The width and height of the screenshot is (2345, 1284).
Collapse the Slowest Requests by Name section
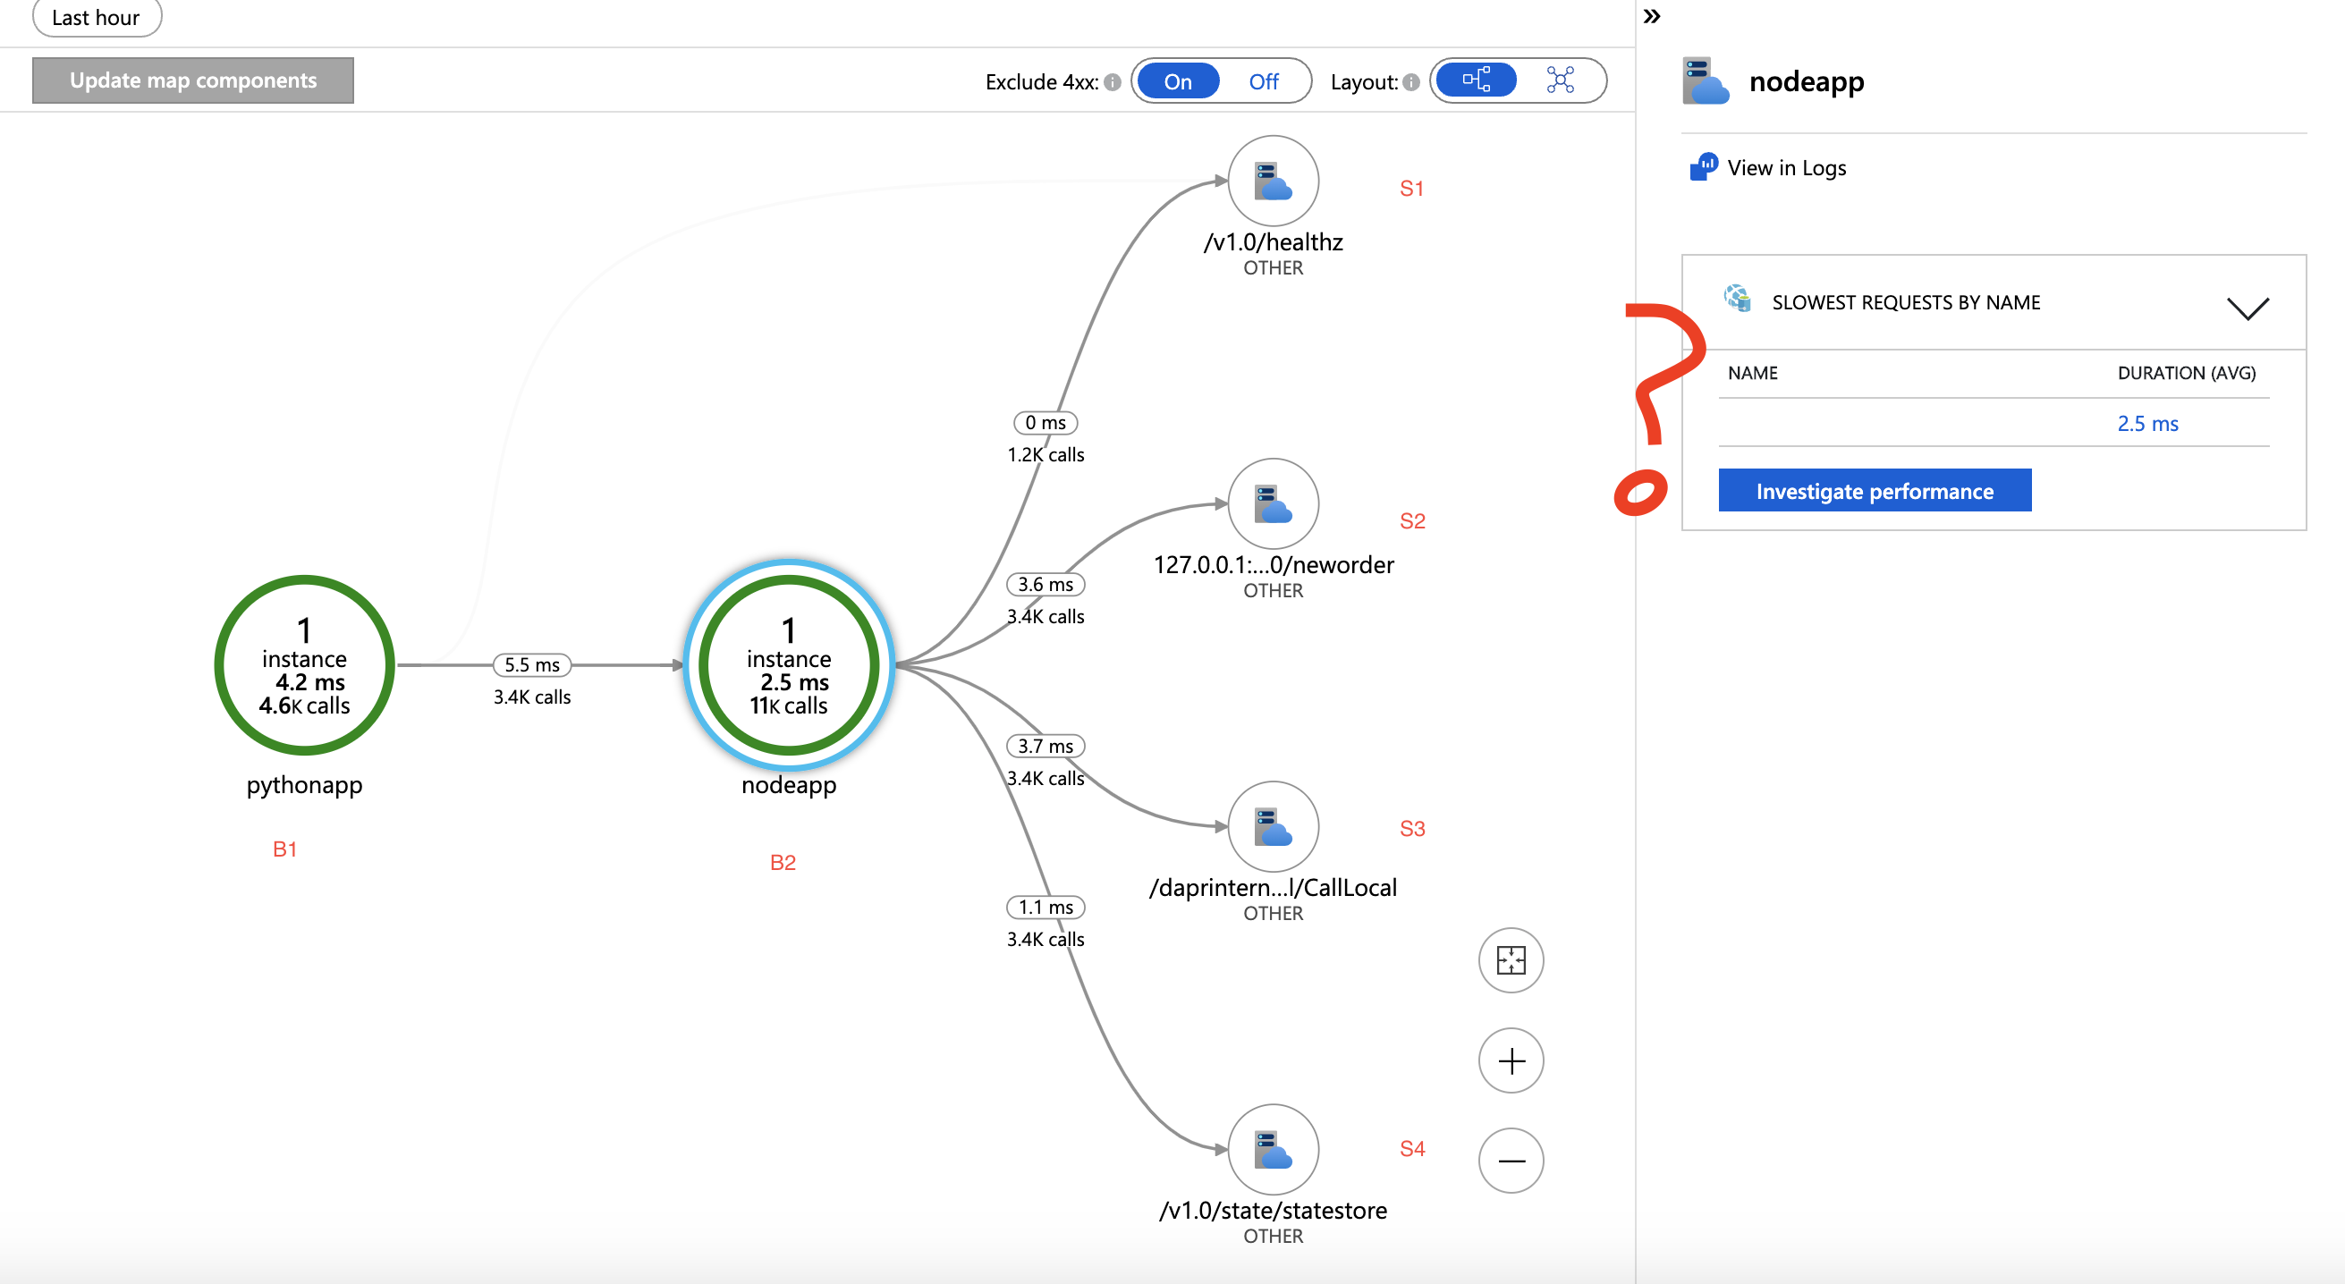[x=2248, y=307]
